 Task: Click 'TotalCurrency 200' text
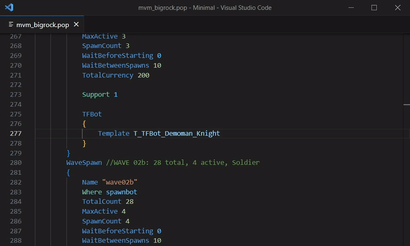pyautogui.click(x=116, y=75)
